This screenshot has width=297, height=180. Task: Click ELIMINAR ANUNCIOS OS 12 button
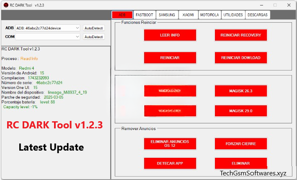coord(170,143)
